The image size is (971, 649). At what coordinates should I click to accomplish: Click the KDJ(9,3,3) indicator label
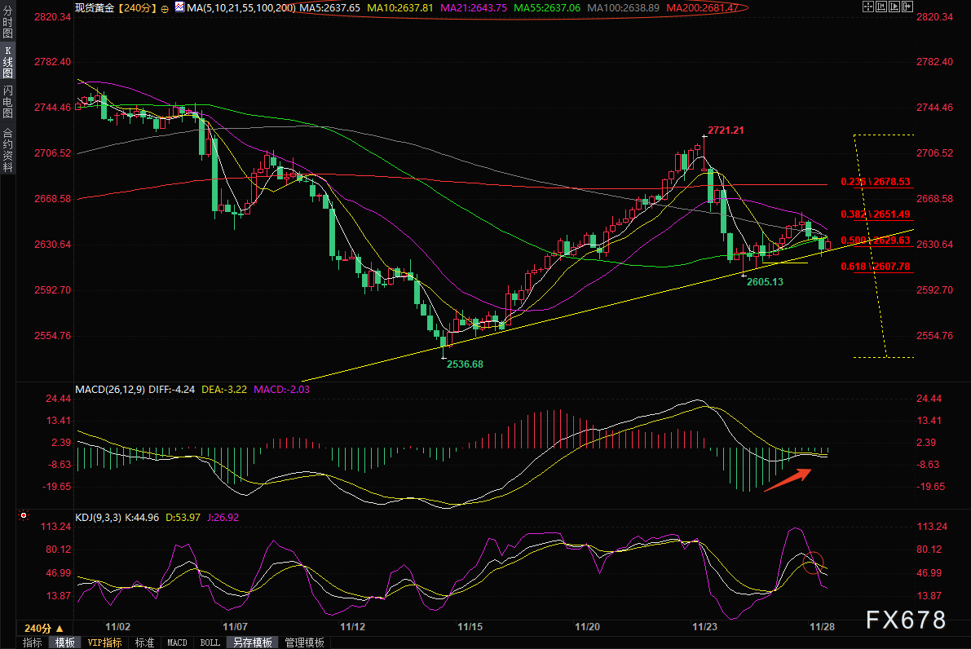click(100, 517)
